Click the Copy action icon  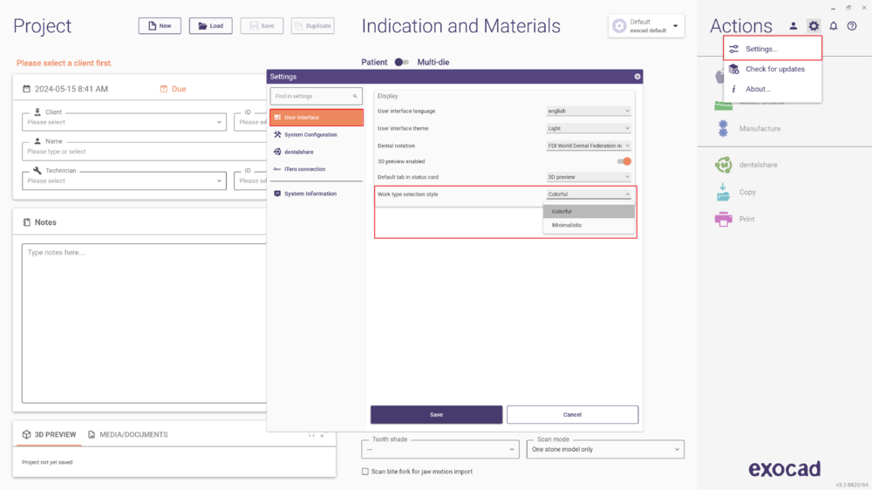tap(723, 192)
